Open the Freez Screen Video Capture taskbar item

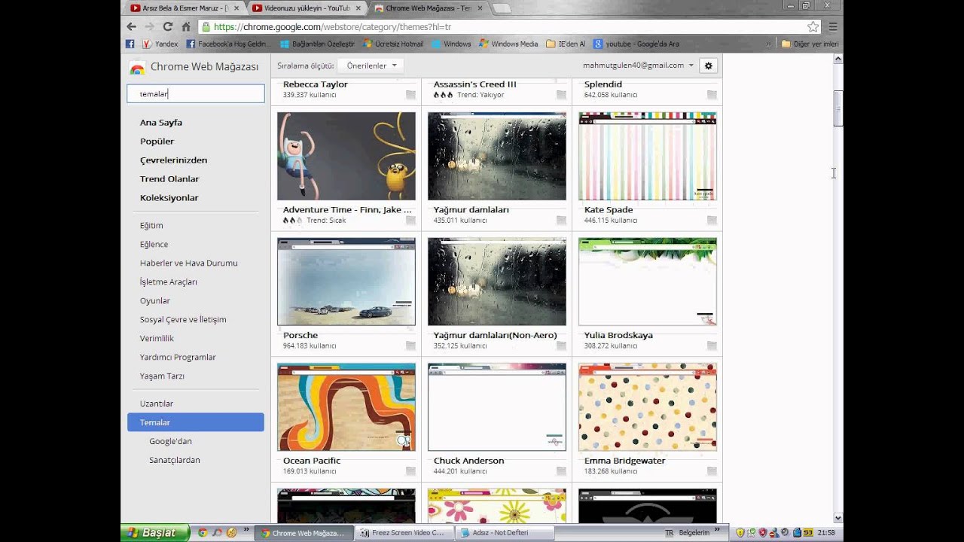404,532
